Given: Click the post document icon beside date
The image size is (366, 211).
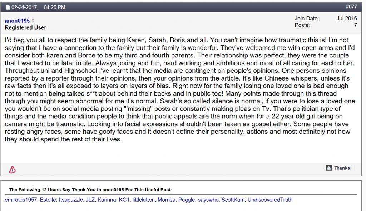Looking at the screenshot, I should pyautogui.click(x=8, y=7).
